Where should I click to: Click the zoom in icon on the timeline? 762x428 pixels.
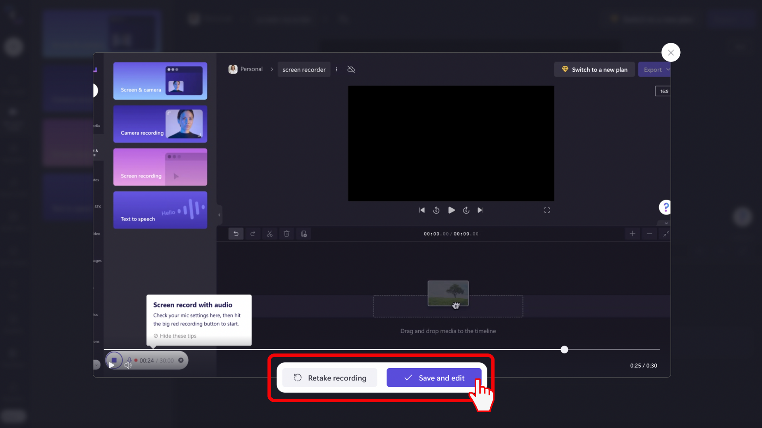(632, 234)
